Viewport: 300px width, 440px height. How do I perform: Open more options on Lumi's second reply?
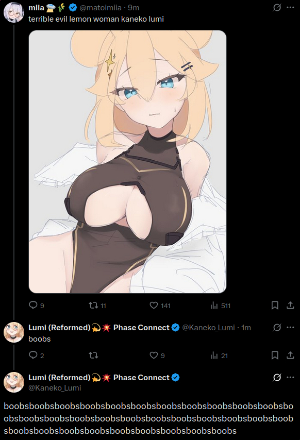tap(290, 378)
